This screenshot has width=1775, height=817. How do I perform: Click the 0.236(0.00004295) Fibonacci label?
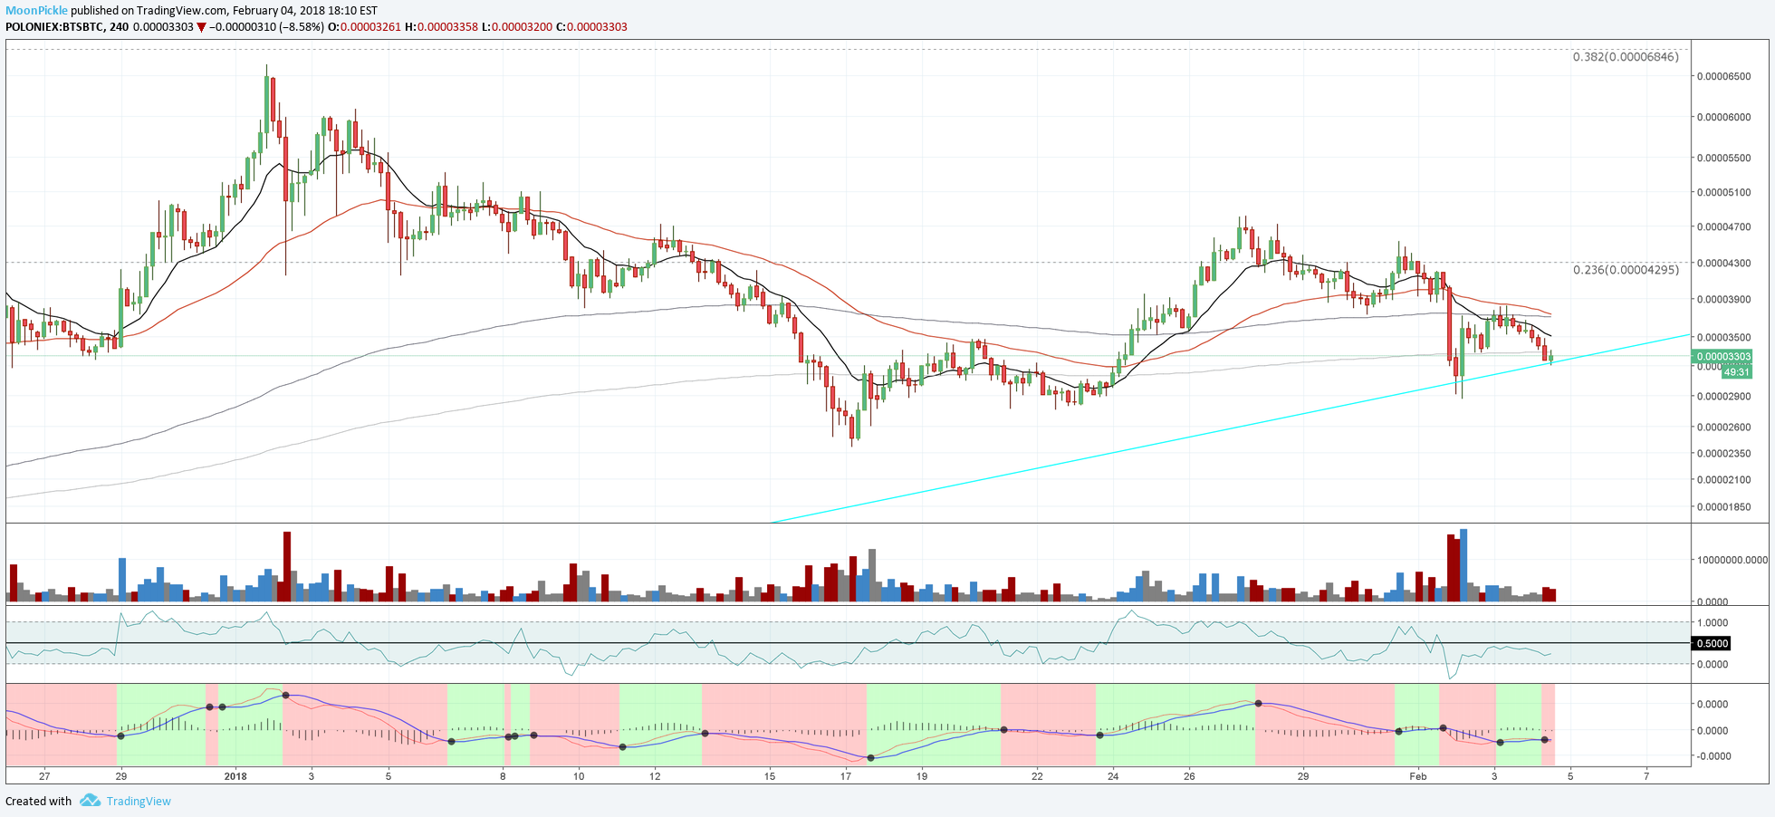pos(1626,270)
